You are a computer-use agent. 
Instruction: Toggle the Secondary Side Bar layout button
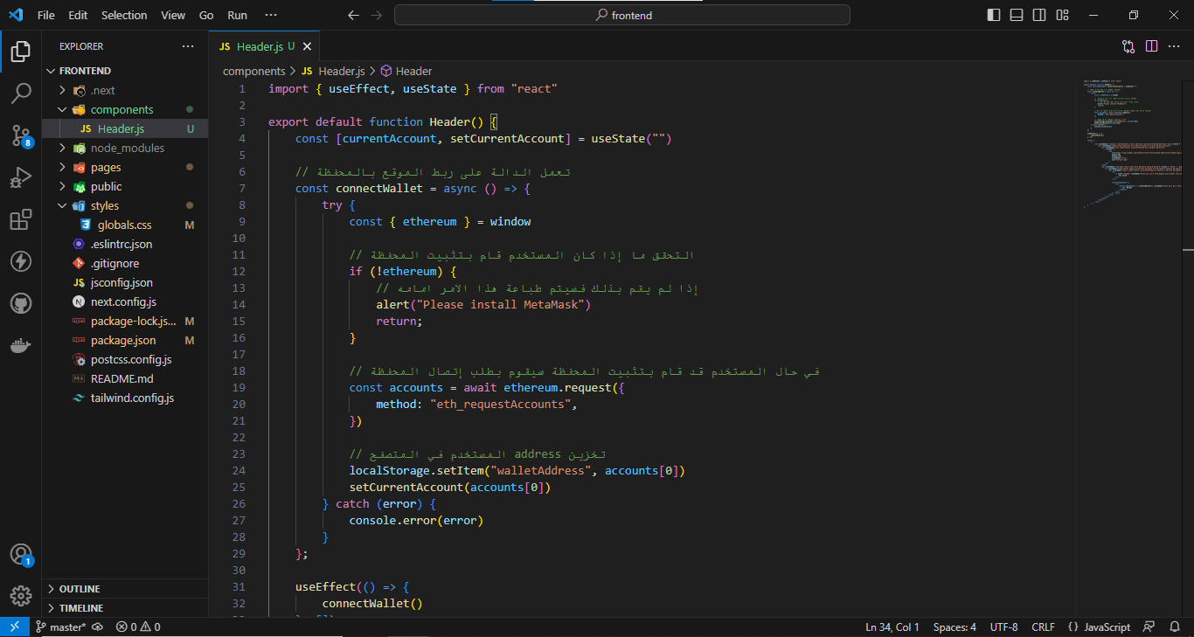point(1039,15)
